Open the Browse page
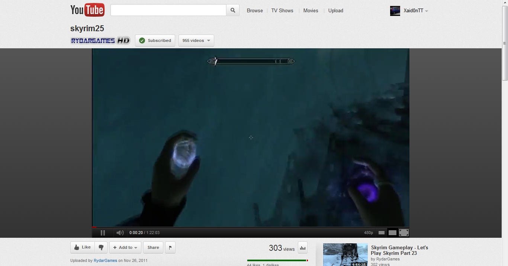The height and width of the screenshot is (266, 508). coord(255,11)
